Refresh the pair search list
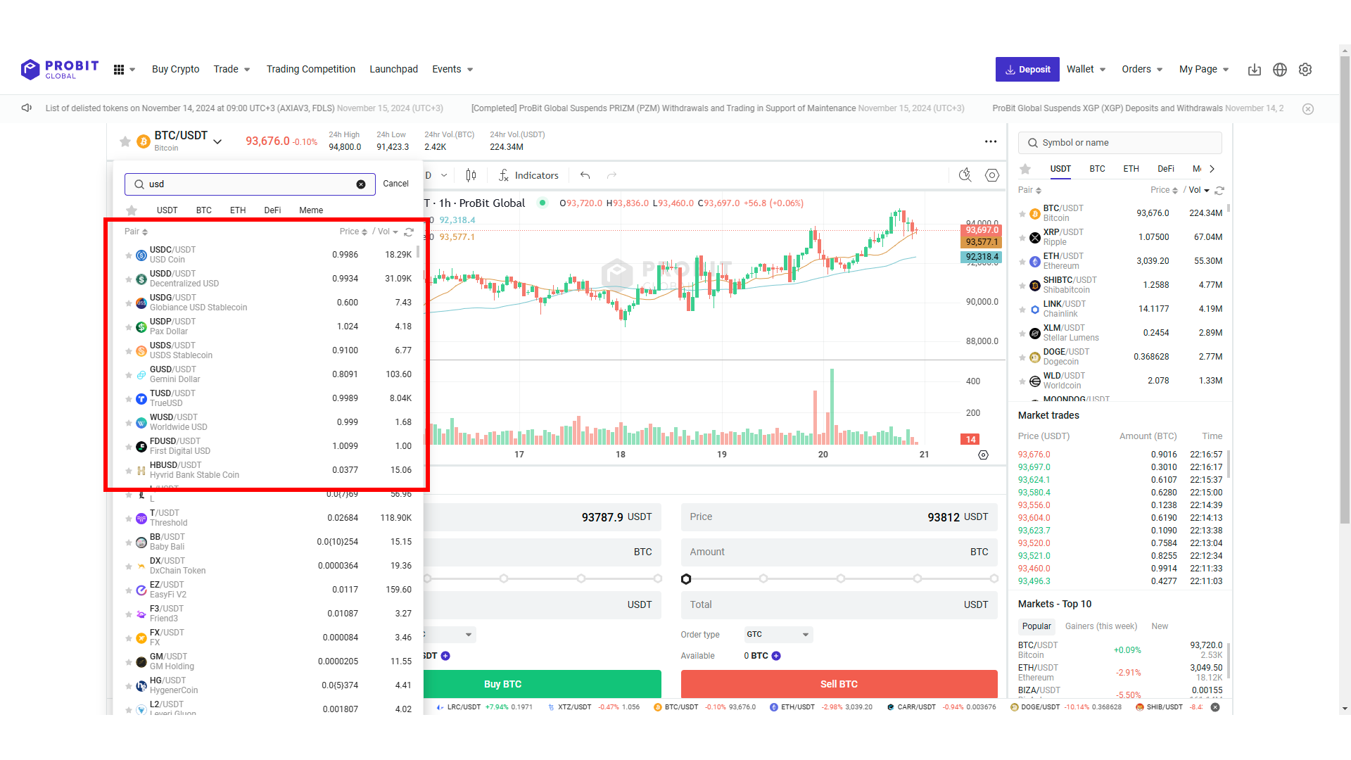 point(409,232)
